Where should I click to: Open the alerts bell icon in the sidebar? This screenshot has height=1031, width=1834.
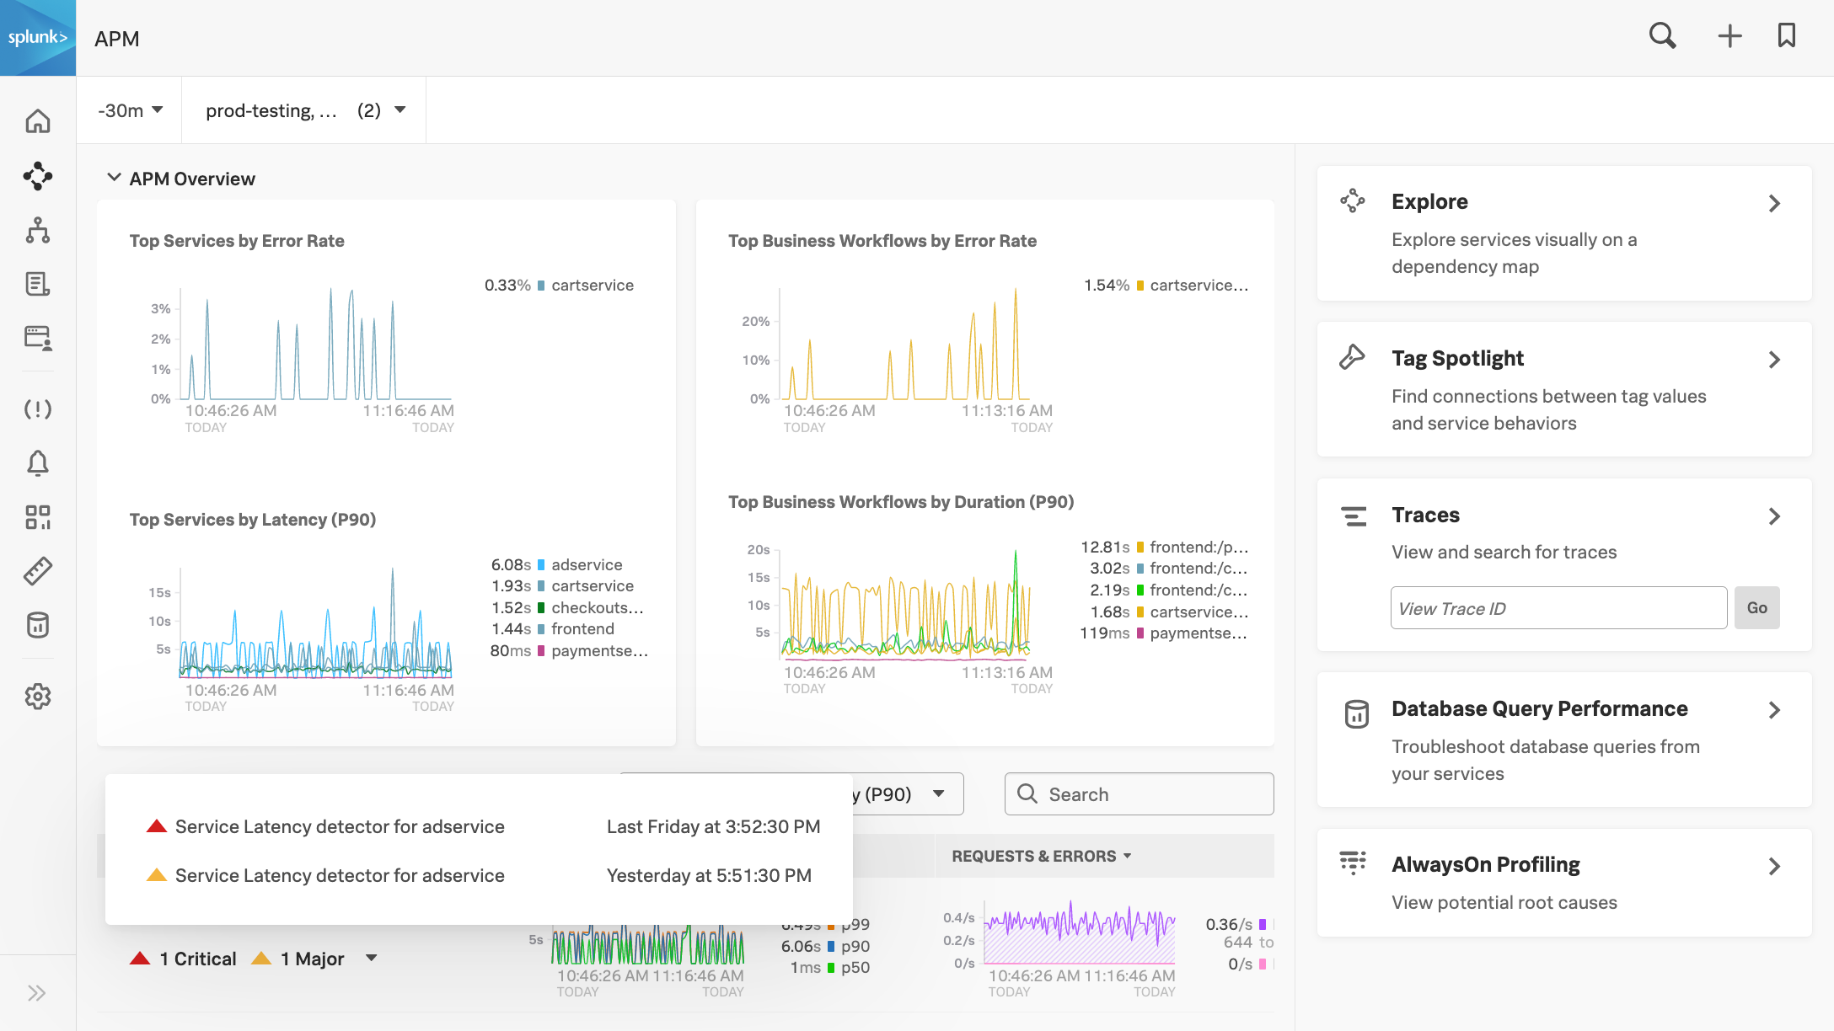coord(38,463)
